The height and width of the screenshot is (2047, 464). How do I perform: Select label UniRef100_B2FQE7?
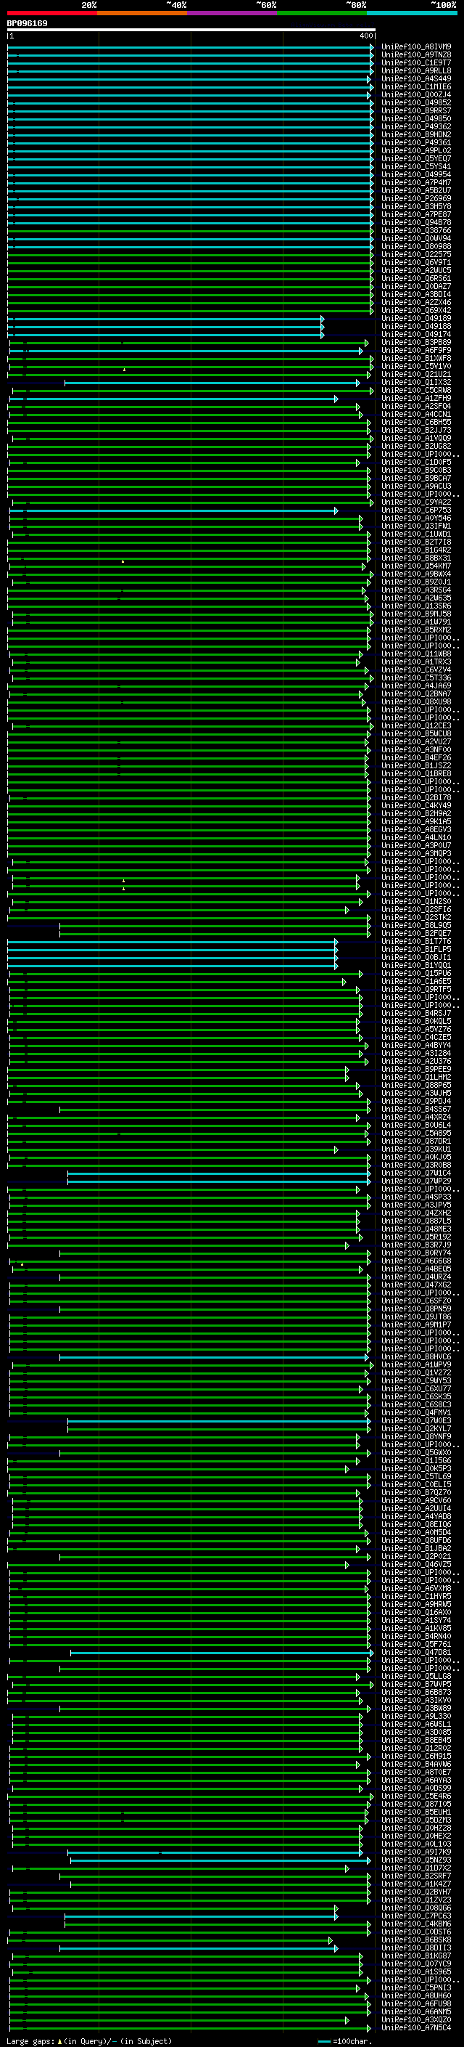tap(416, 934)
